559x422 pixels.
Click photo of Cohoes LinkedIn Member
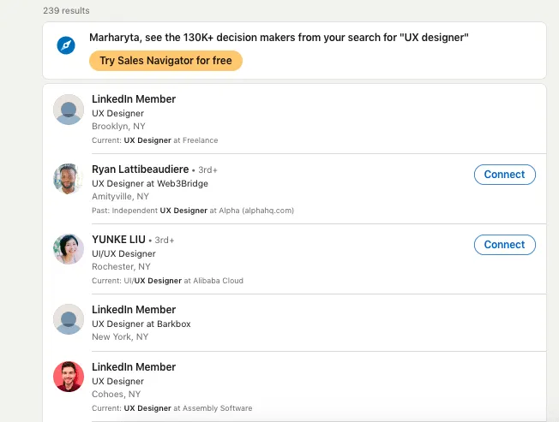[69, 377]
